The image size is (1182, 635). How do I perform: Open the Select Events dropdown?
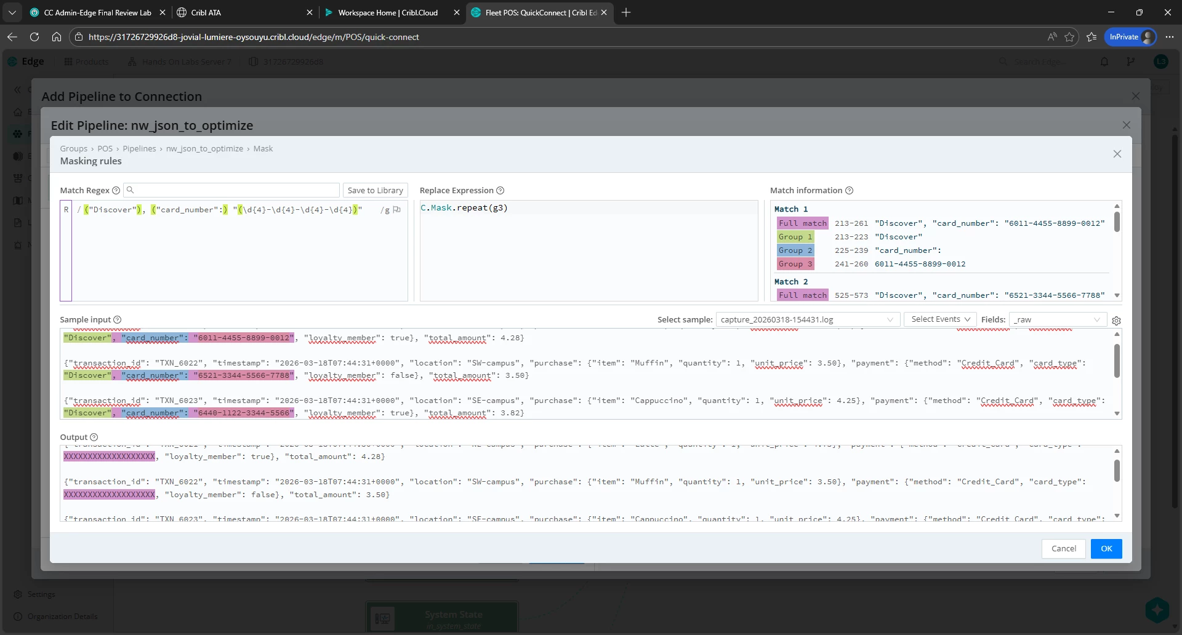tap(940, 319)
